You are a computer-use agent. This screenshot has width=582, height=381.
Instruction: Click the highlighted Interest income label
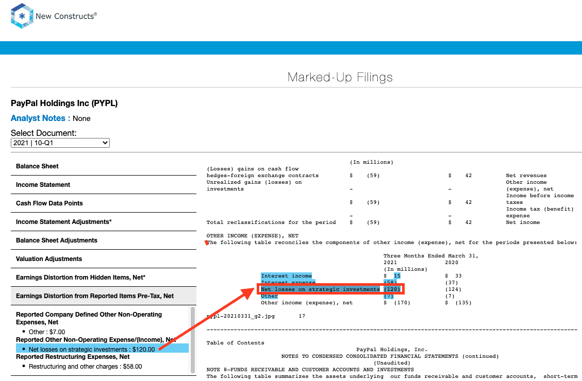click(286, 276)
